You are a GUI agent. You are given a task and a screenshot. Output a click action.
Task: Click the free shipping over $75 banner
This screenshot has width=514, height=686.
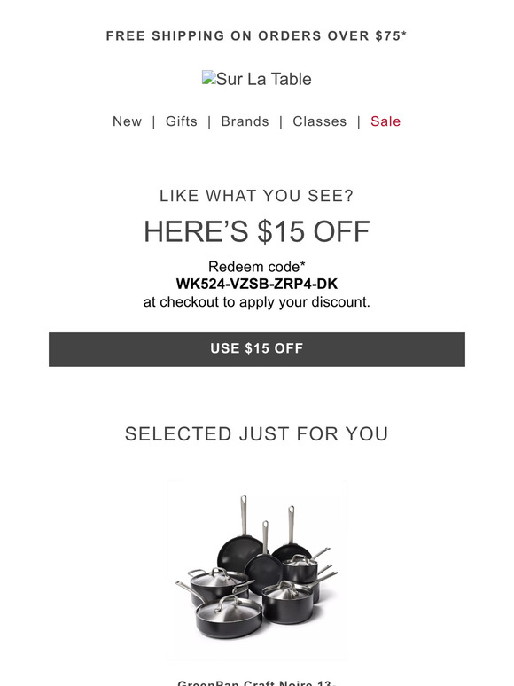pos(257,35)
